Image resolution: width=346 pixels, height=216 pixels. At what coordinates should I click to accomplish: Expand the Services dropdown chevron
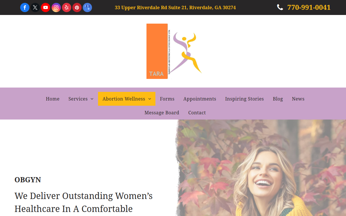pyautogui.click(x=92, y=99)
